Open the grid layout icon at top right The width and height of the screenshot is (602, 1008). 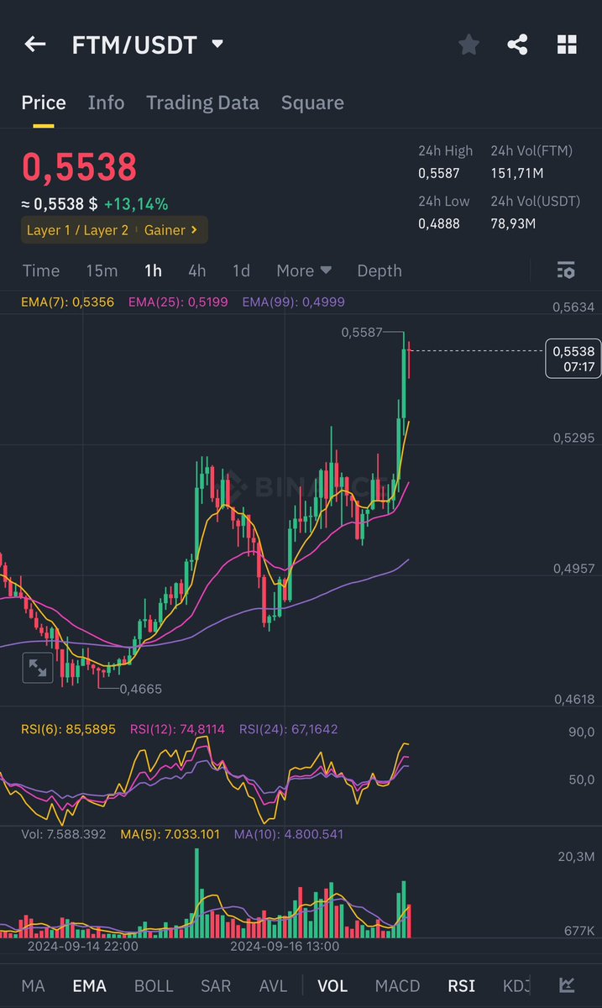pos(567,45)
